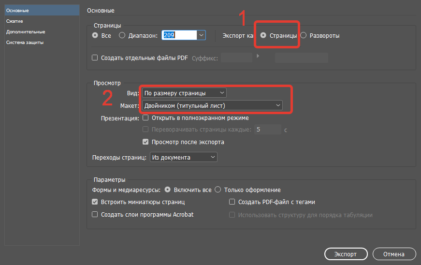
Task: Select export as Страницы radio button
Action: (x=263, y=35)
